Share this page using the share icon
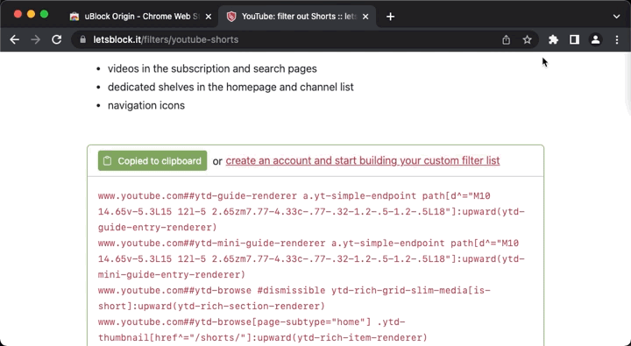631x346 pixels. click(507, 39)
